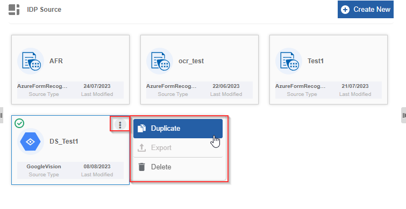Click the Create New button
The height and width of the screenshot is (209, 406).
(365, 10)
